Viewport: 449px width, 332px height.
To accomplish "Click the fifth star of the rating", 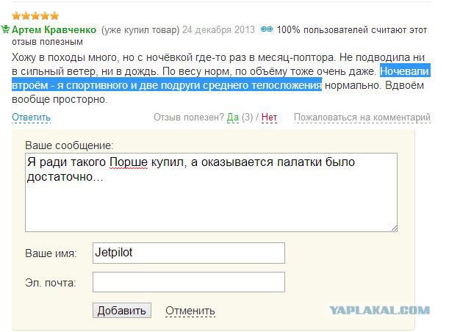I will (55, 15).
